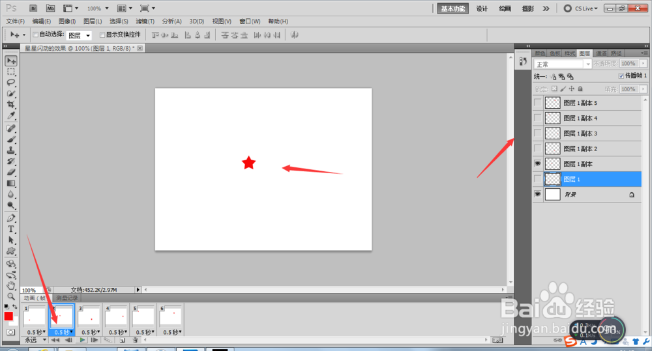Open the 文件(F) menu
This screenshot has width=652, height=351.
(16, 21)
